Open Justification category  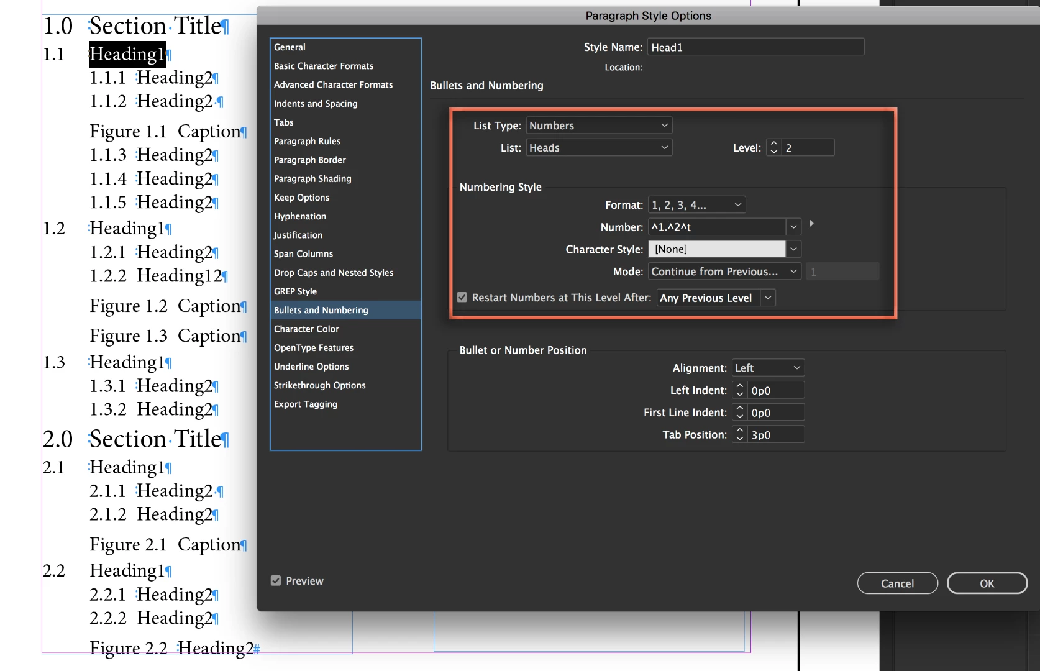345,235
